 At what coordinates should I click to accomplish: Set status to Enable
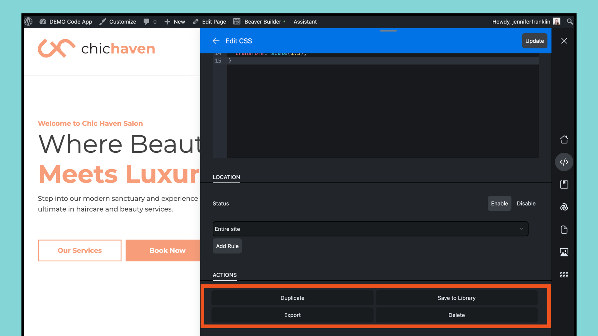click(499, 203)
